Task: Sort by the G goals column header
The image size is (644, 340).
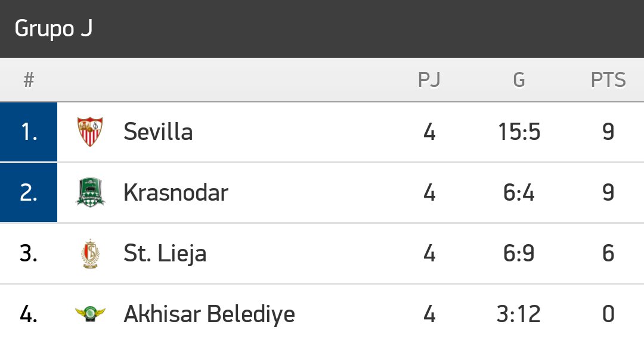Action: 519,80
